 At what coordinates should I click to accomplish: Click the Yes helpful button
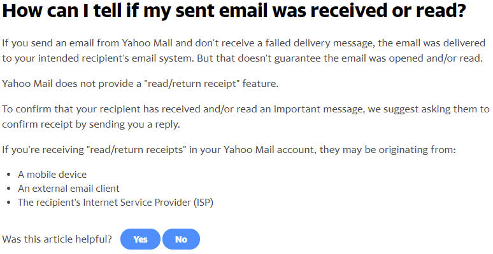pos(140,239)
